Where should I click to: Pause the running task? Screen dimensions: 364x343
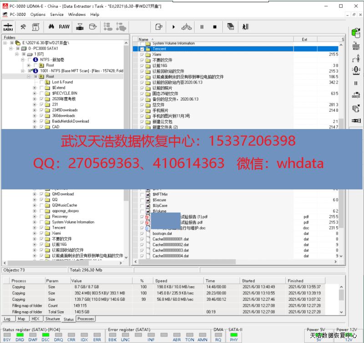pyautogui.click(x=202, y=27)
